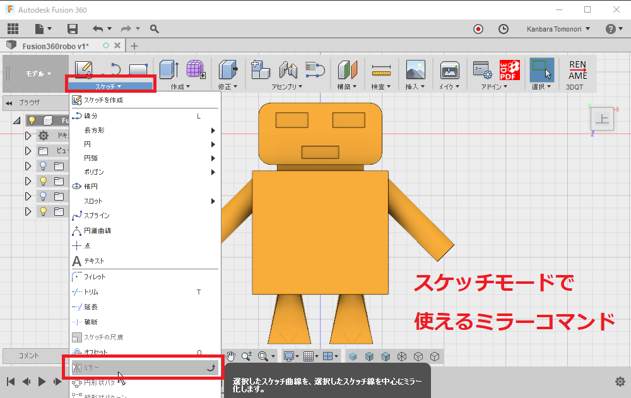Screen dimensions: 631x398
Task: Click the Redo arrow icon
Action: tap(126, 28)
